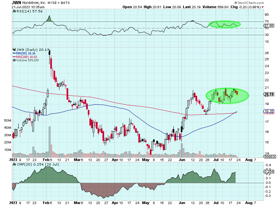This screenshot has height=205, width=280.
Task: Click 'May' on the CMF panel date axis
Action: click(x=146, y=203)
